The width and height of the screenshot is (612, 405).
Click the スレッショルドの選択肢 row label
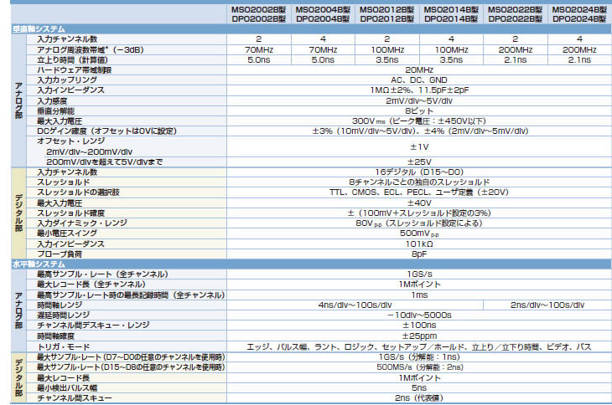[x=78, y=192]
